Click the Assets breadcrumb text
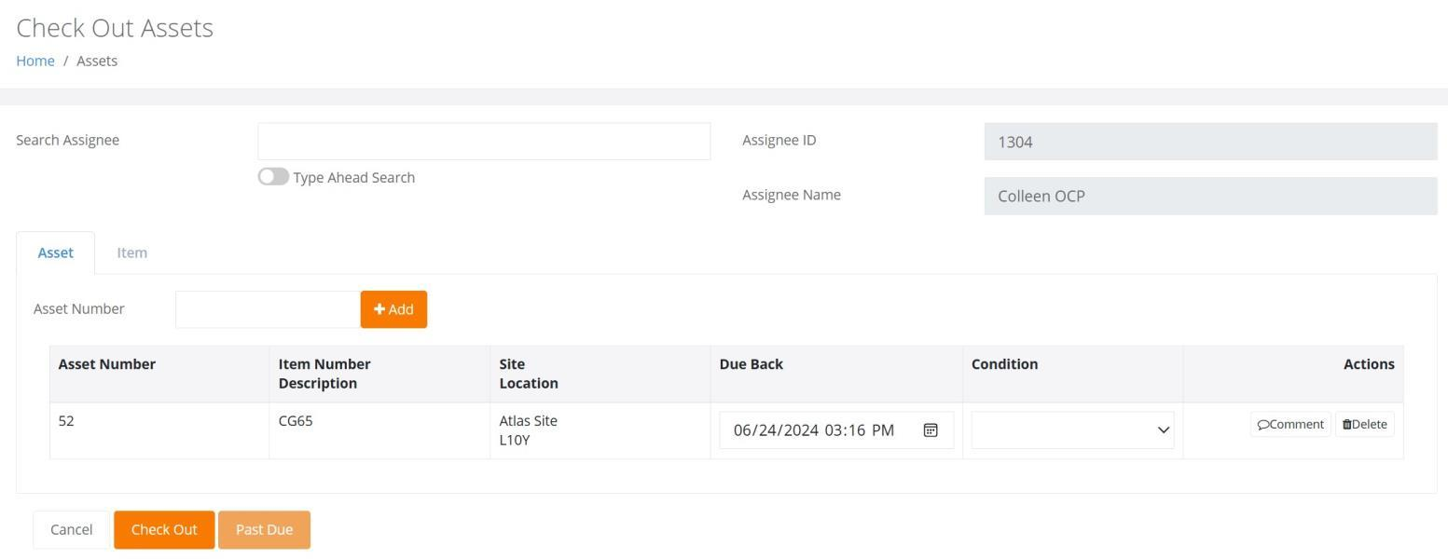The image size is (1448, 559). [x=97, y=61]
